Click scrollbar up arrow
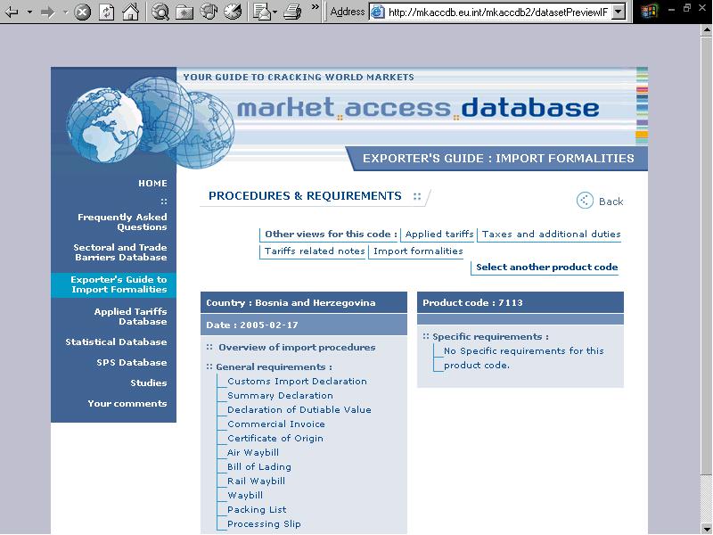This screenshot has width=713, height=535. tap(706, 30)
